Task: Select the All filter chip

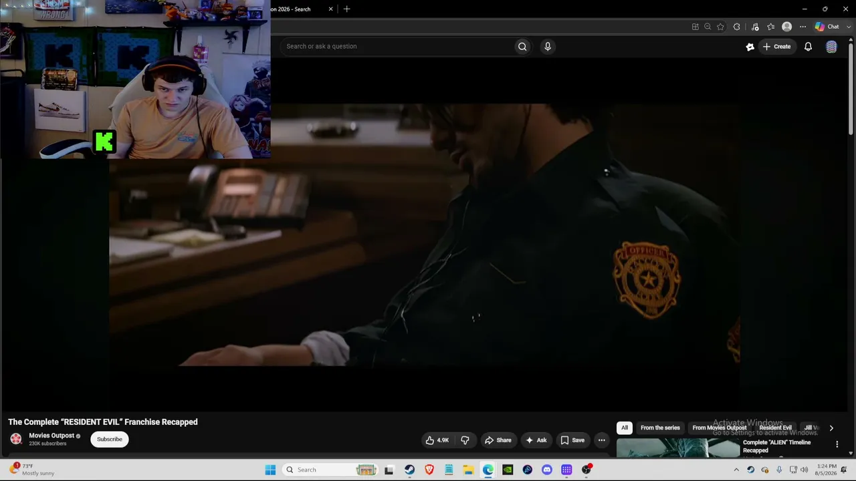Action: click(x=625, y=428)
